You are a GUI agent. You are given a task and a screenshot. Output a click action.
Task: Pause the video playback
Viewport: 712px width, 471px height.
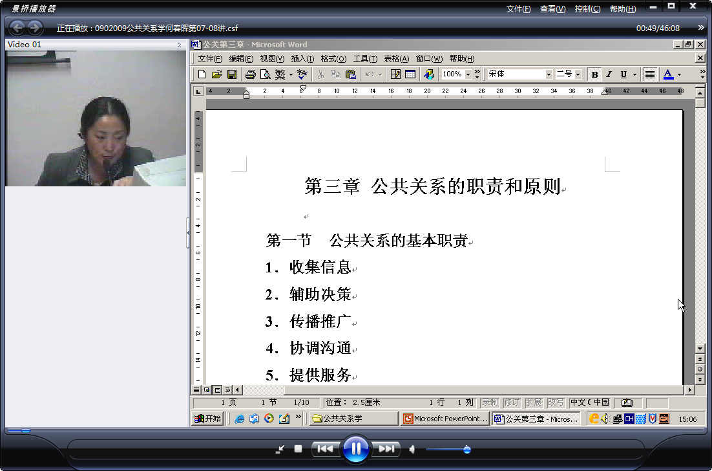pos(356,449)
